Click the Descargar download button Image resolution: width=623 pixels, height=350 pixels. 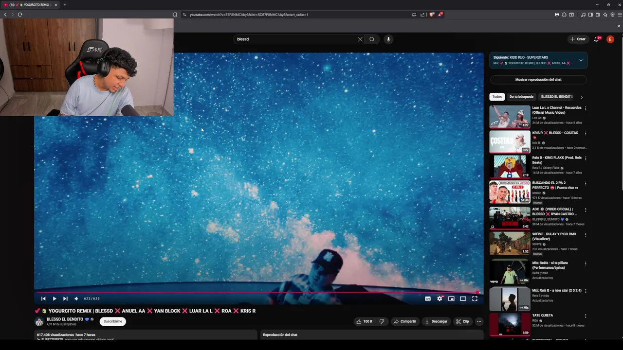(x=436, y=321)
